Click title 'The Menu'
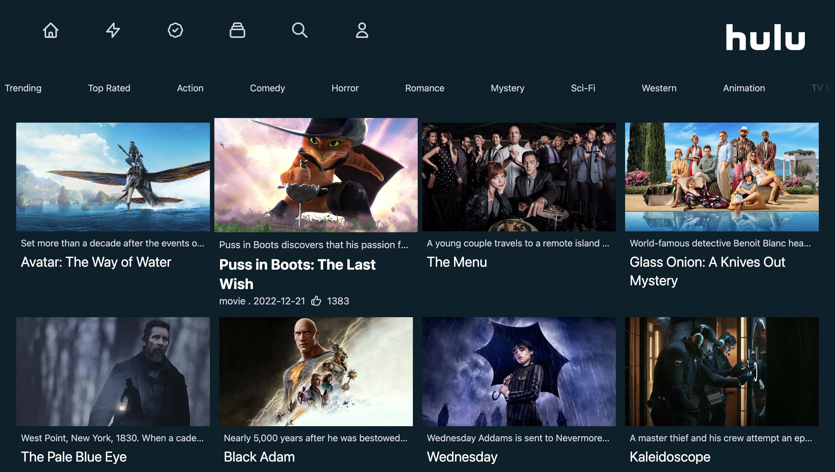 [457, 262]
